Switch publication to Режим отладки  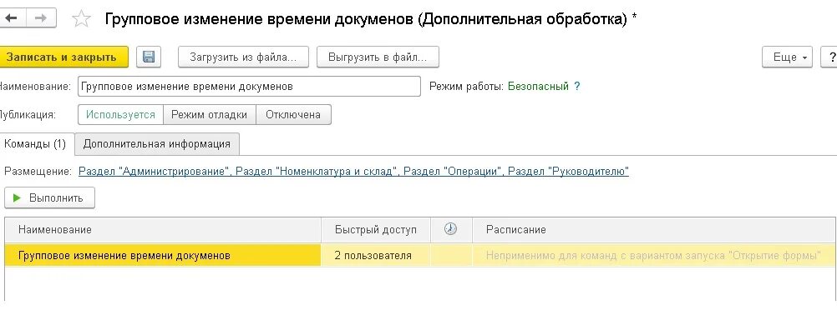209,114
